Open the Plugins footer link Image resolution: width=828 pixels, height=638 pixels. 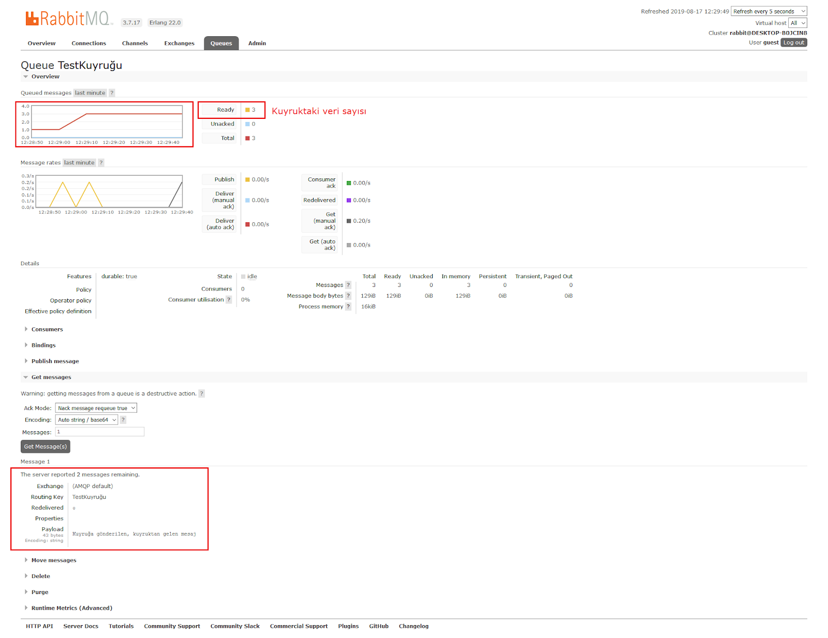(349, 627)
